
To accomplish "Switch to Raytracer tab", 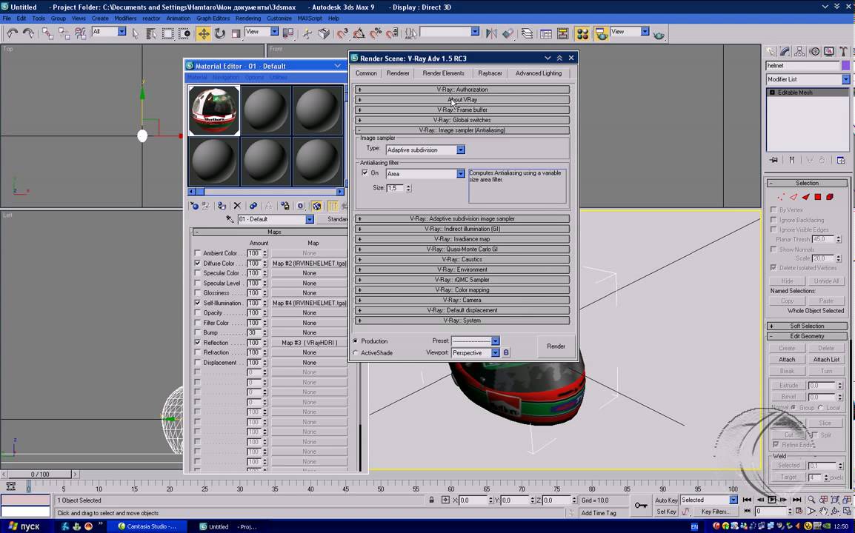I will 490,73.
